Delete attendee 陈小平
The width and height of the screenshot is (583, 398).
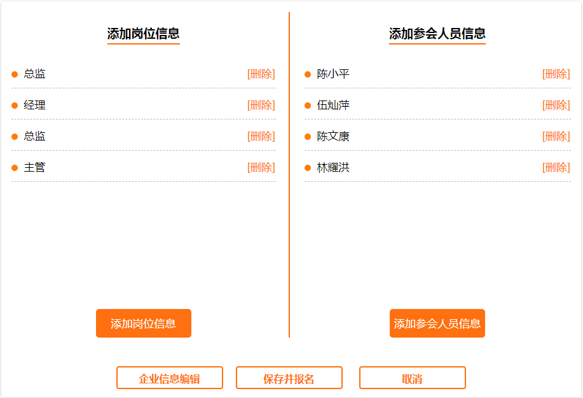pos(556,74)
